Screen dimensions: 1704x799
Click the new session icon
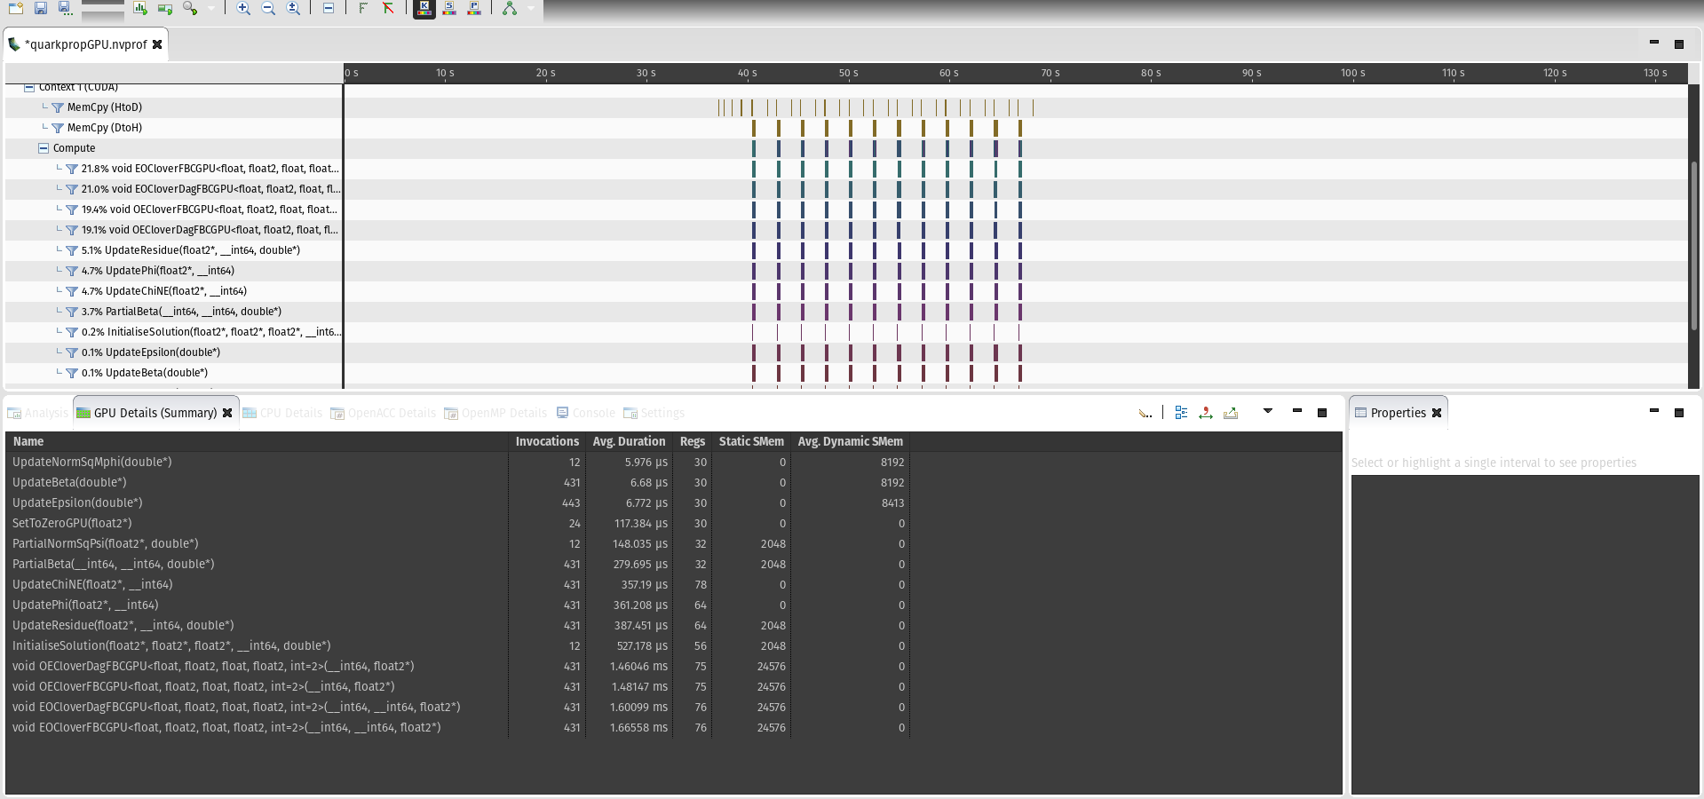point(15,8)
